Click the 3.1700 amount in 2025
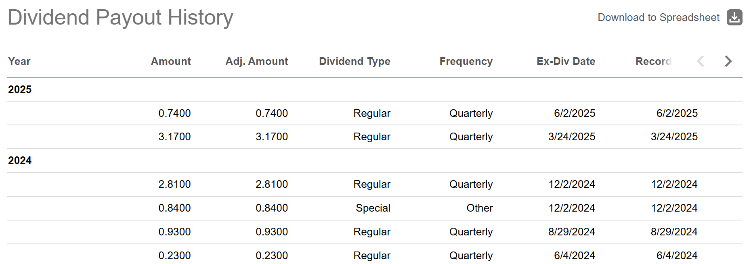Screen dimensions: 751x264 click(x=174, y=137)
